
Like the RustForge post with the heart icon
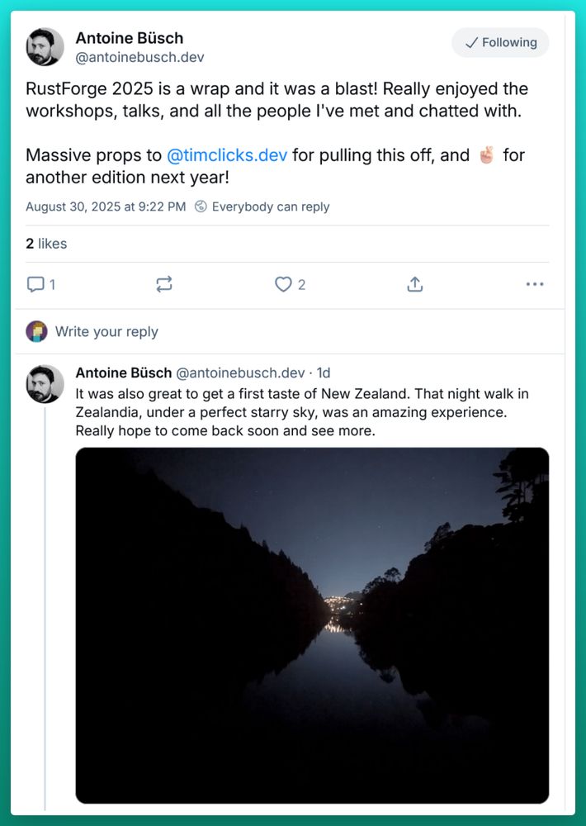click(283, 285)
